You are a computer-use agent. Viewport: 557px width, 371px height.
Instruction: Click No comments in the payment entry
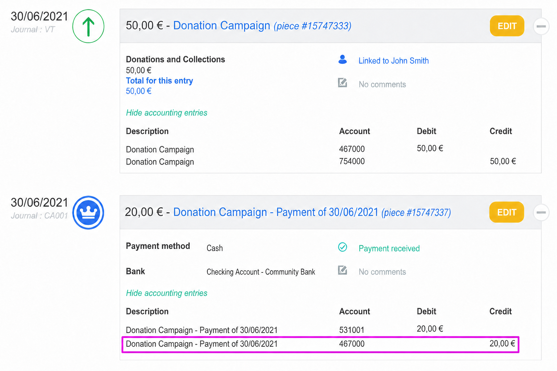click(x=382, y=272)
